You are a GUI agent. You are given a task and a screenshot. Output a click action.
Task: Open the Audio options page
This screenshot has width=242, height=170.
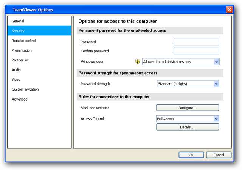tap(16, 70)
